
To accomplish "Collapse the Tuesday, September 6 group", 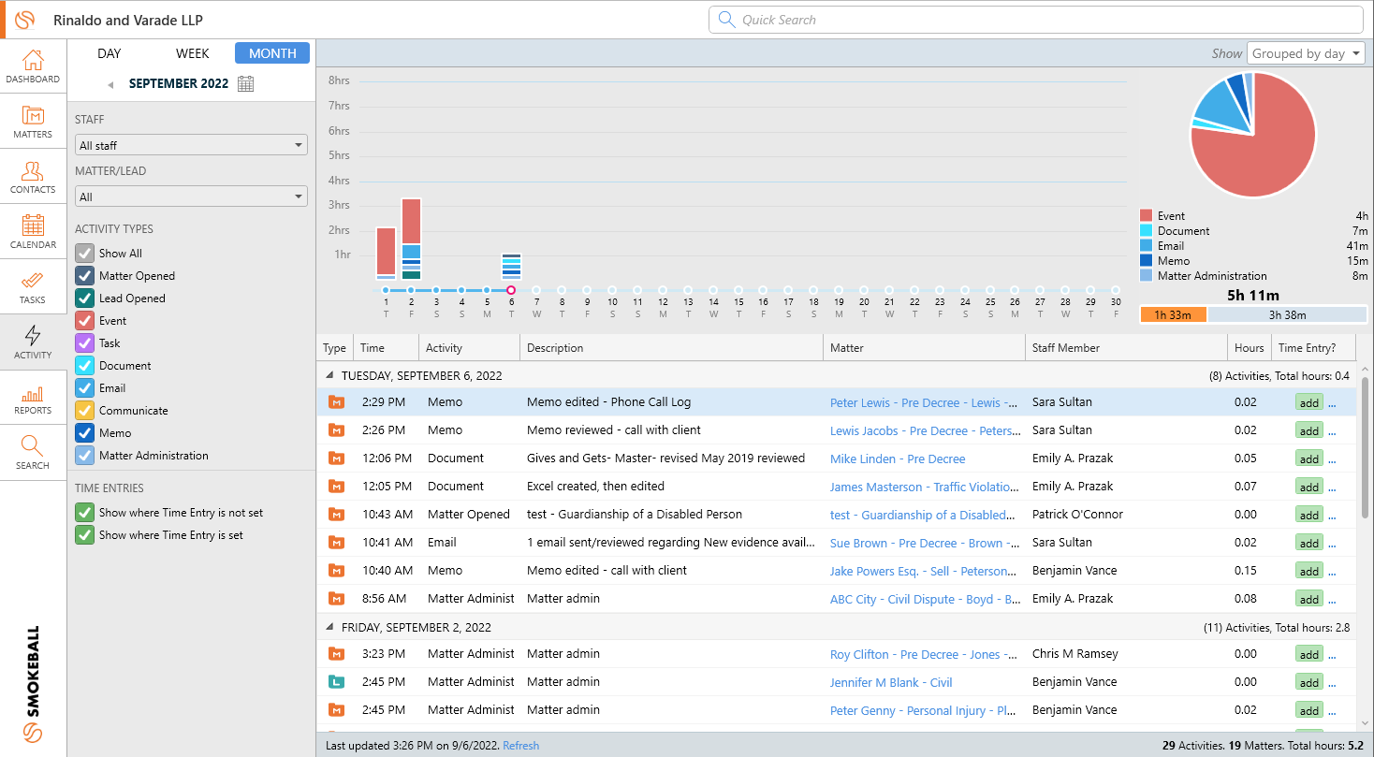I will pos(329,375).
